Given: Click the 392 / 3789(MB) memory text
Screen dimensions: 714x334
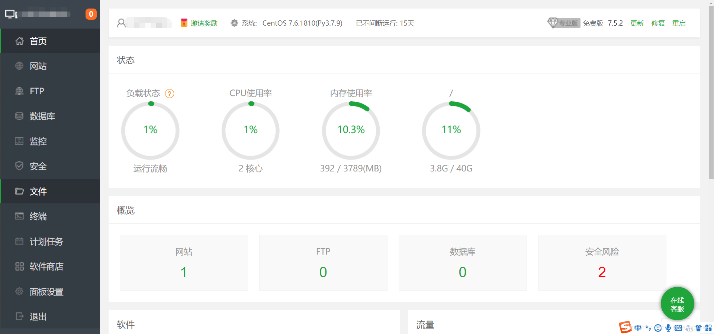Looking at the screenshot, I should click(x=351, y=168).
